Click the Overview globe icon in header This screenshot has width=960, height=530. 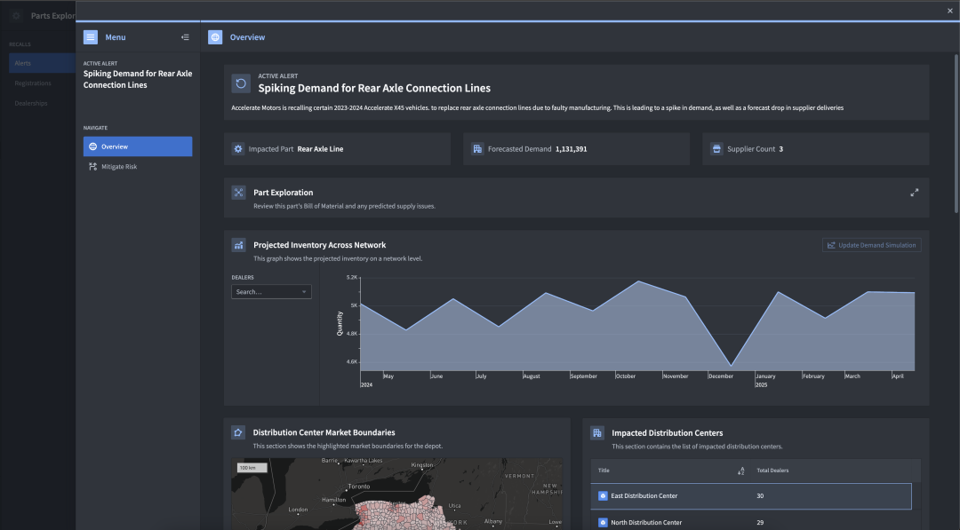pyautogui.click(x=215, y=37)
